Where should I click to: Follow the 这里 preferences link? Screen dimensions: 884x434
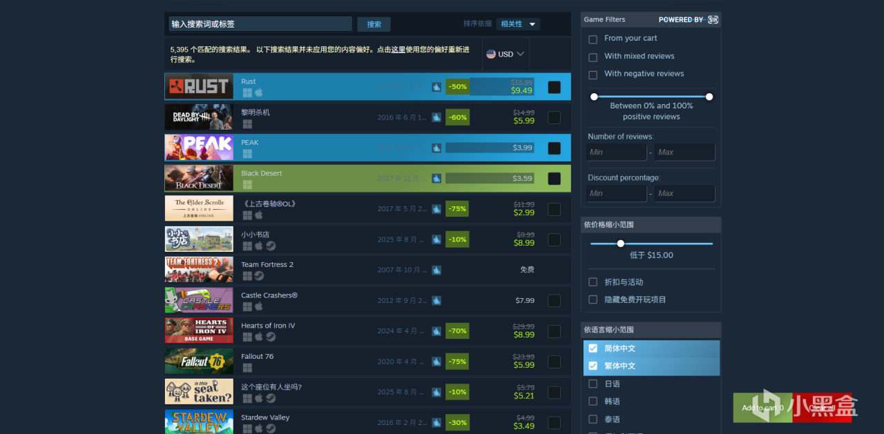(x=398, y=50)
